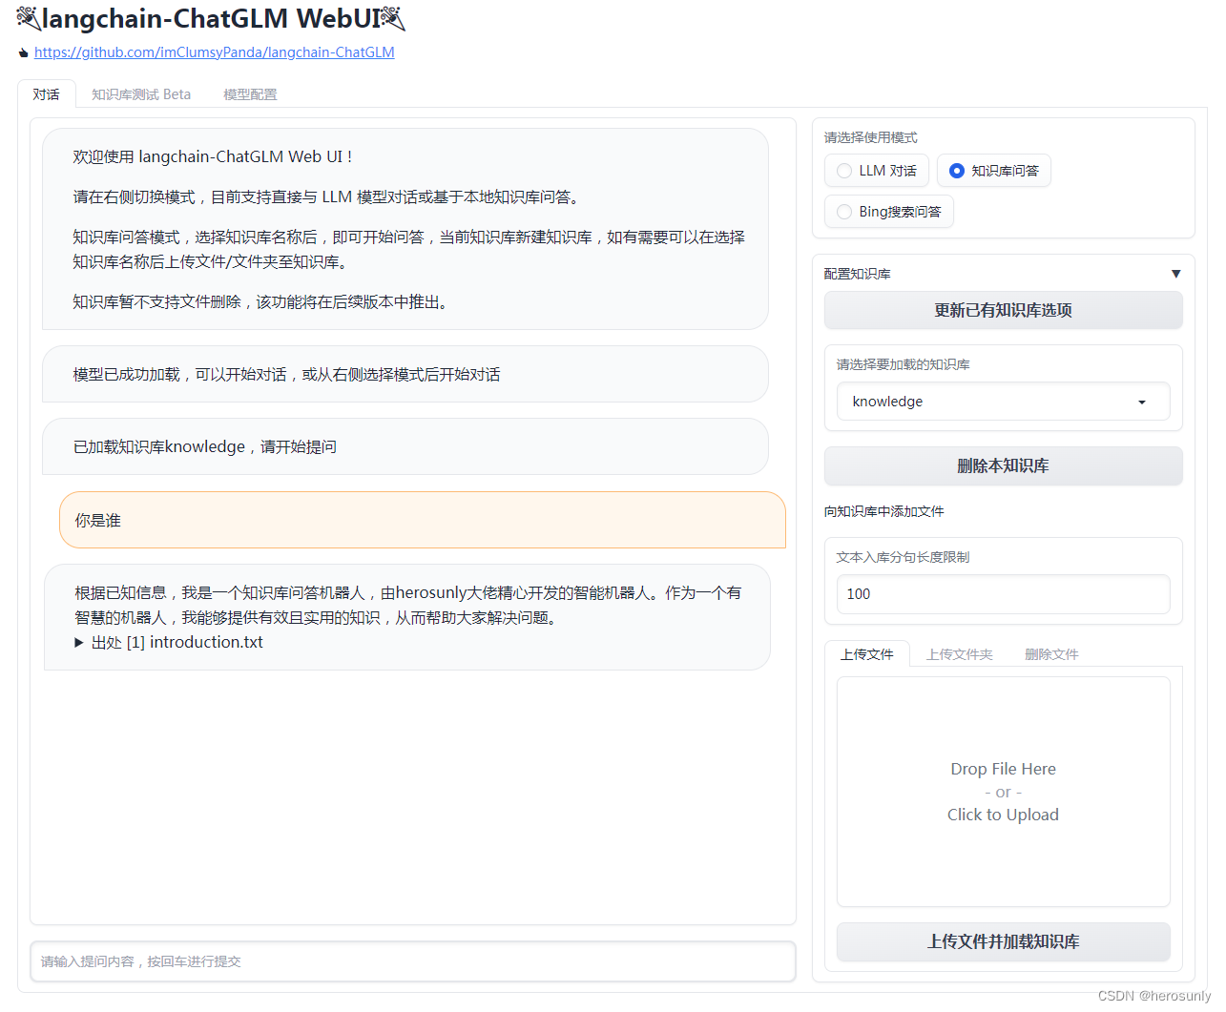This screenshot has height=1012, width=1226.
Task: Open the langchain-ChatGLM GitHub link
Action: [x=215, y=52]
